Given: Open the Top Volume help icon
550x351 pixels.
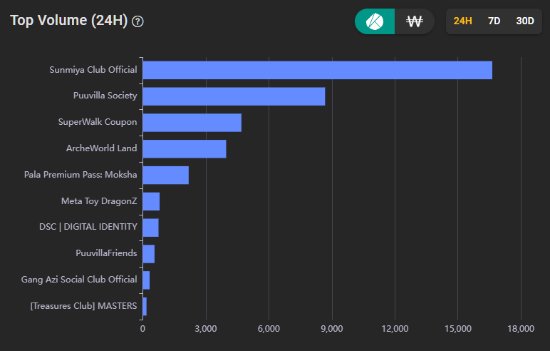Looking at the screenshot, I should [137, 22].
